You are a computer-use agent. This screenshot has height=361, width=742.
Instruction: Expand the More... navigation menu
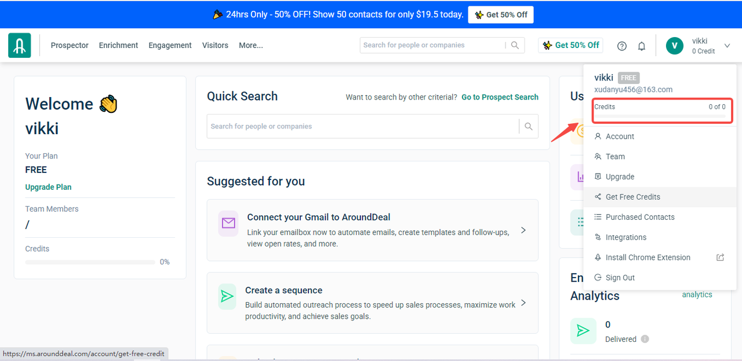pyautogui.click(x=251, y=45)
